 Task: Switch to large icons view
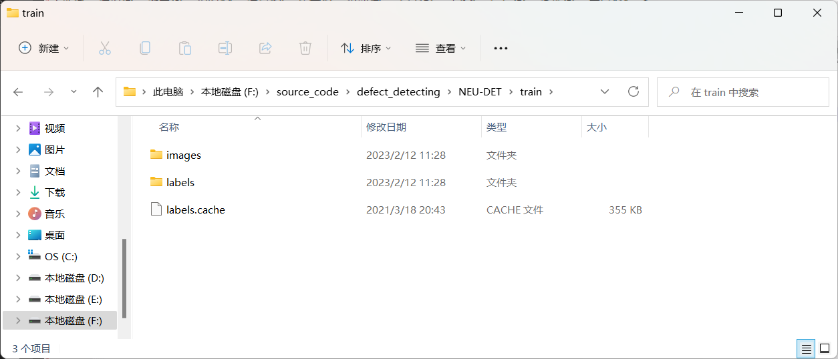(825, 348)
